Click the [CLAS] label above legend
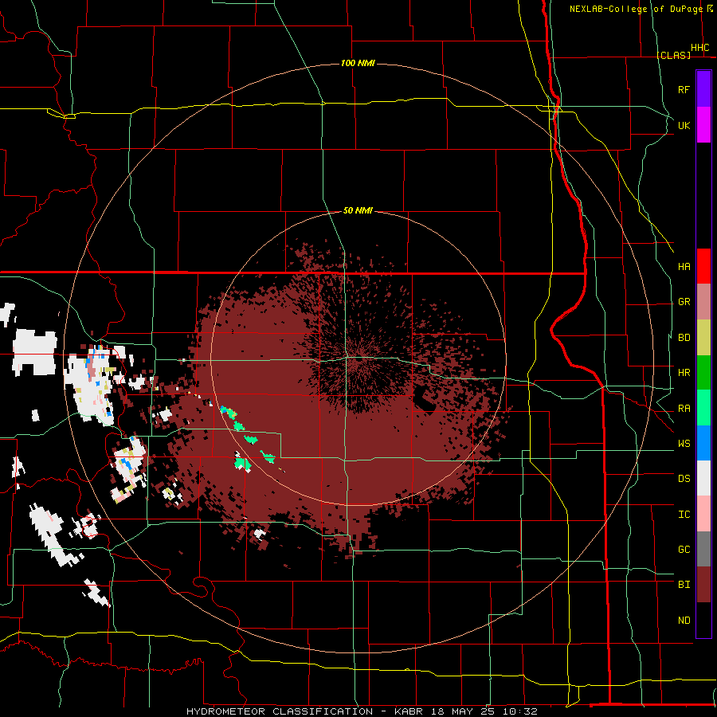 [x=673, y=55]
